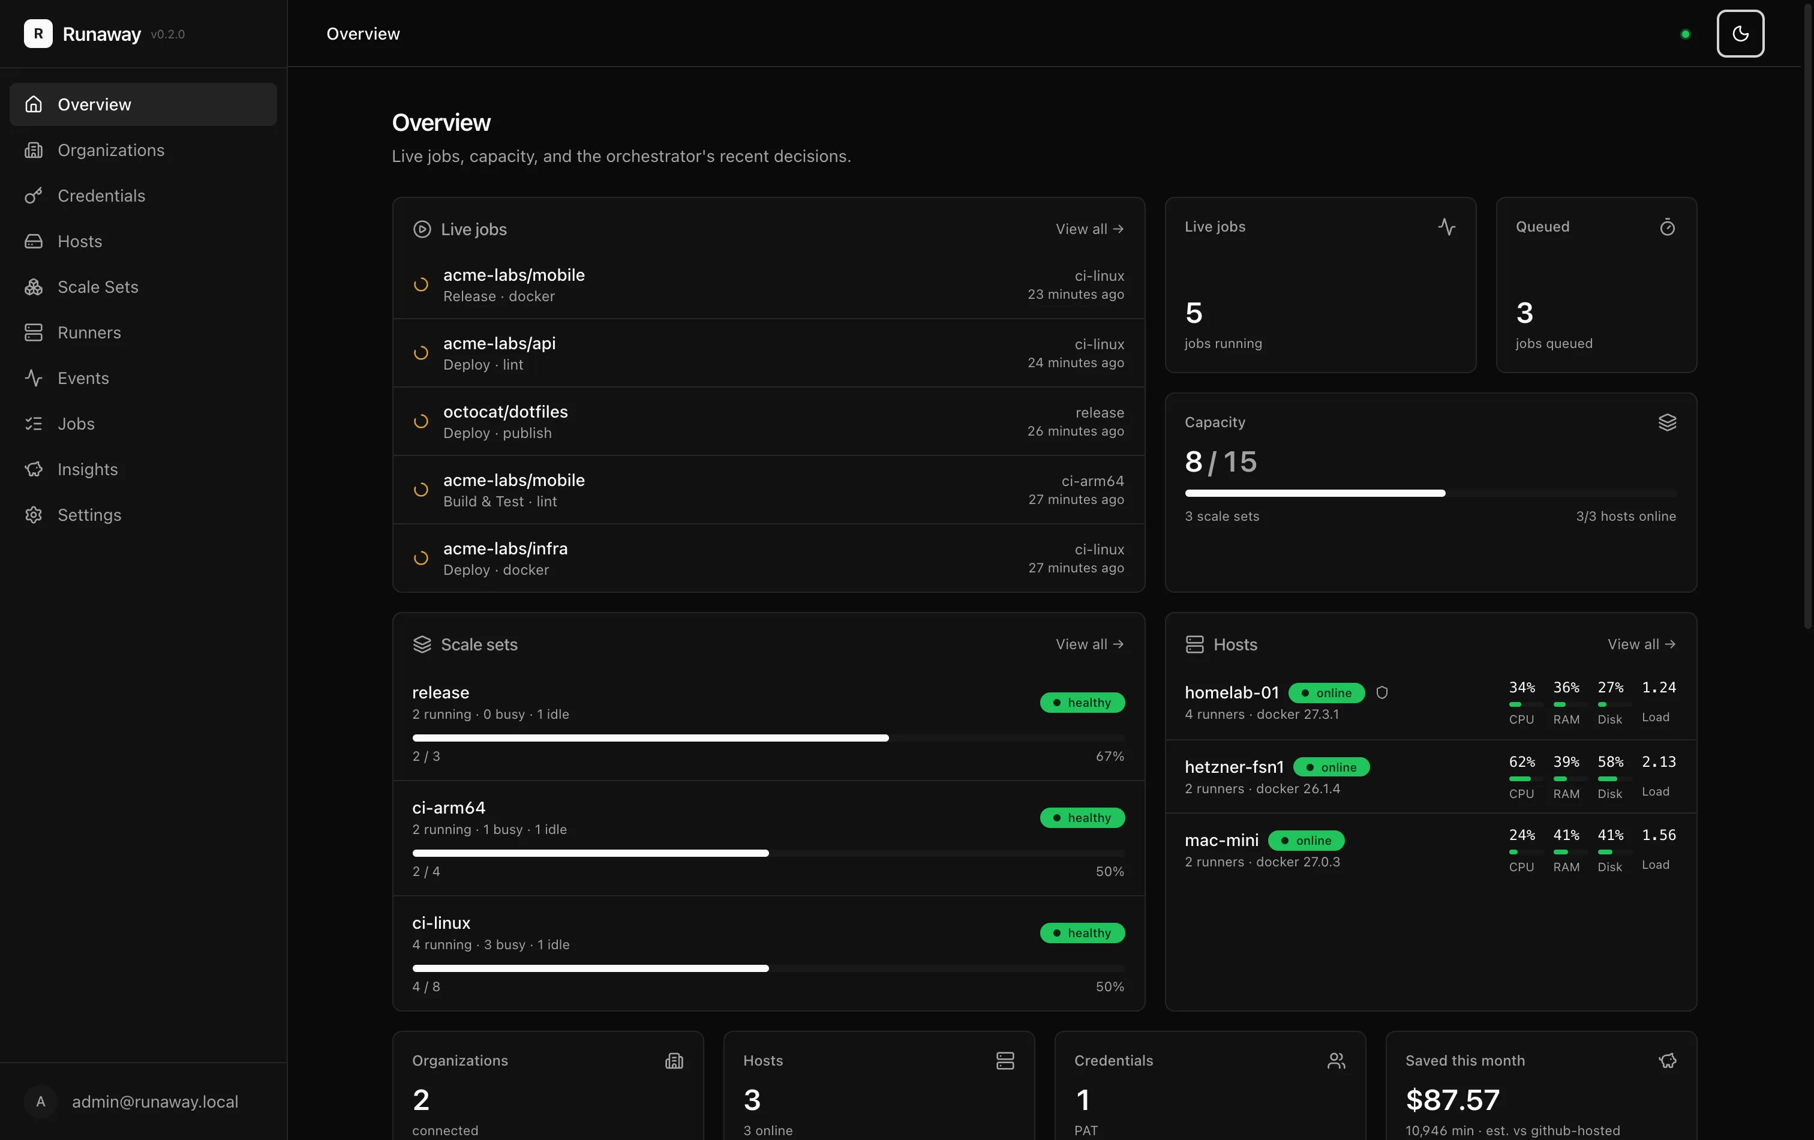Open acme-labs/mobile Build & Test lint job
1814x1140 pixels.
coord(768,490)
